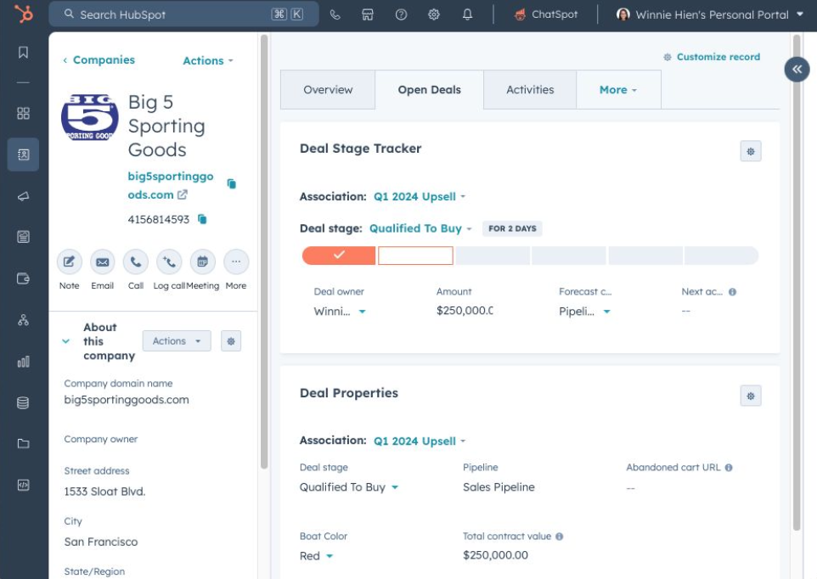This screenshot has width=817, height=579.
Task: Open the CRM contacts icon in sidebar
Action: tap(23, 155)
